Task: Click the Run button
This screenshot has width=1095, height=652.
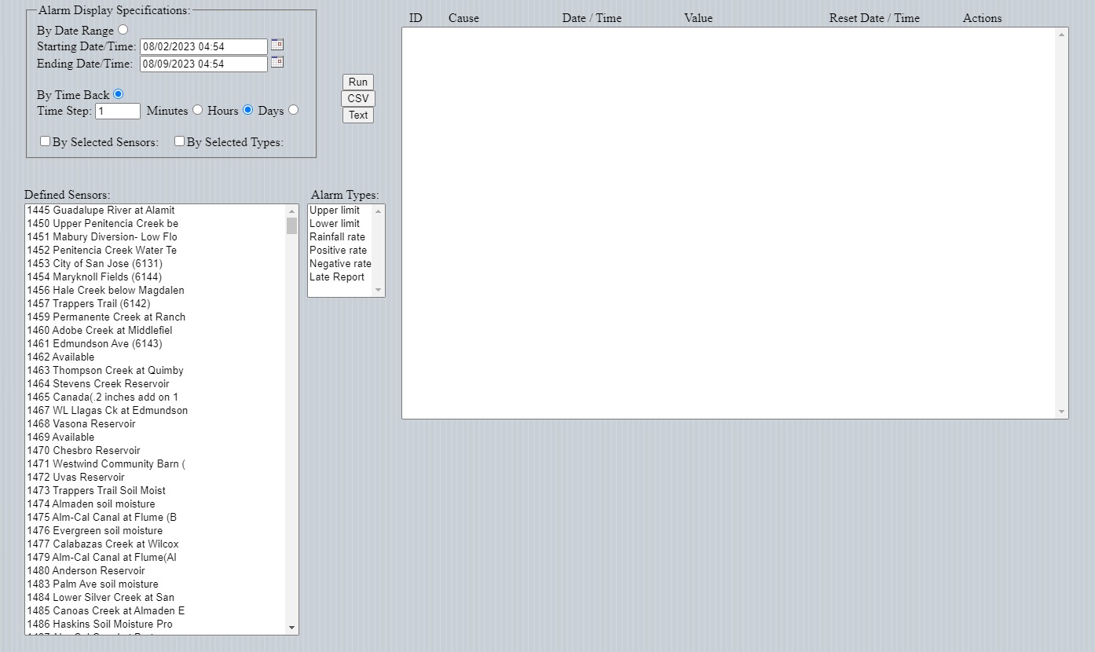Action: 357,82
